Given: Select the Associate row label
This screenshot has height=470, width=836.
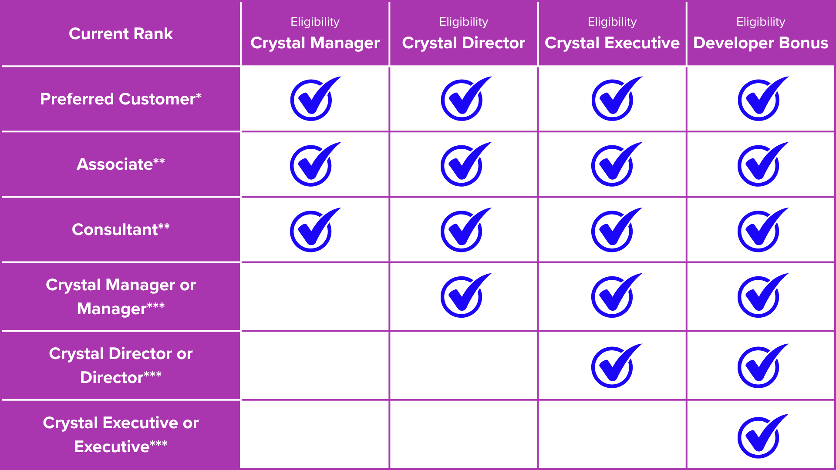Looking at the screenshot, I should pyautogui.click(x=121, y=164).
